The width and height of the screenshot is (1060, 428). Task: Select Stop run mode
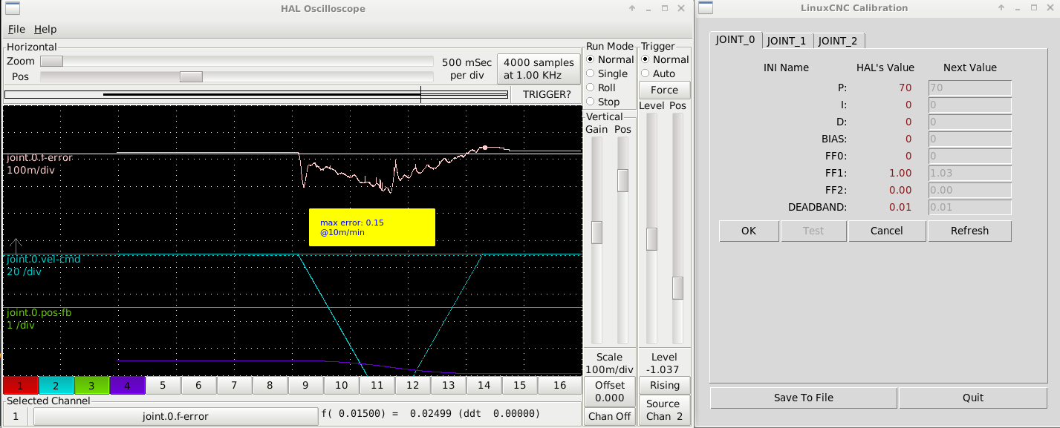[x=602, y=102]
